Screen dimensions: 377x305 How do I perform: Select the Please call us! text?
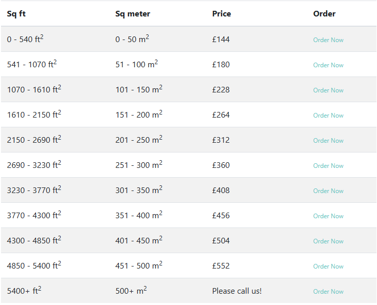click(x=237, y=291)
